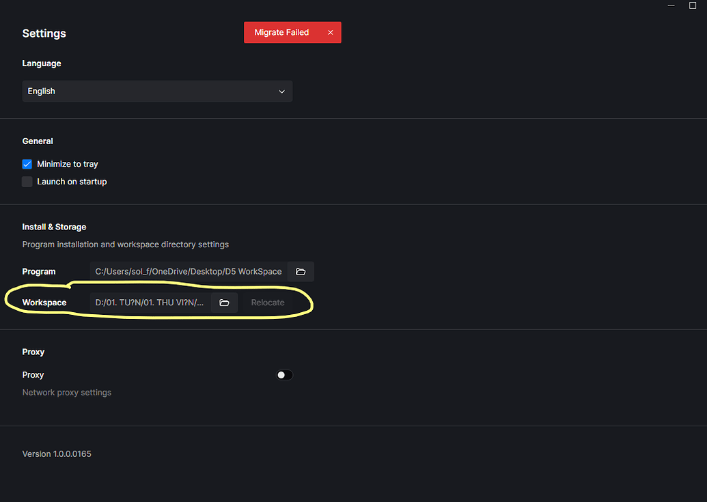Viewport: 707px width, 502px height.
Task: Minimize the application window
Action: 670,5
